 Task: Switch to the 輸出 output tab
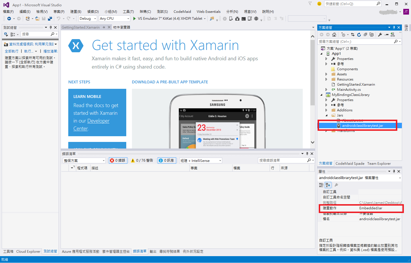[x=153, y=252]
